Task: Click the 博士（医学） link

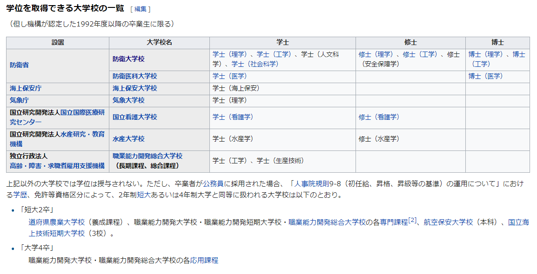Action: tap(485, 76)
